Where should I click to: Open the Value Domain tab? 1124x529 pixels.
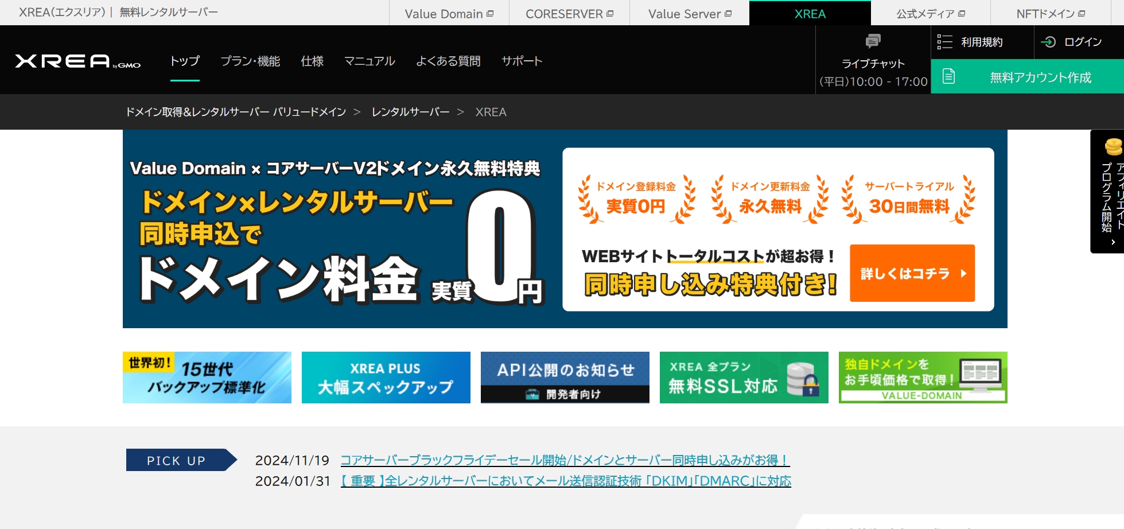pyautogui.click(x=449, y=13)
